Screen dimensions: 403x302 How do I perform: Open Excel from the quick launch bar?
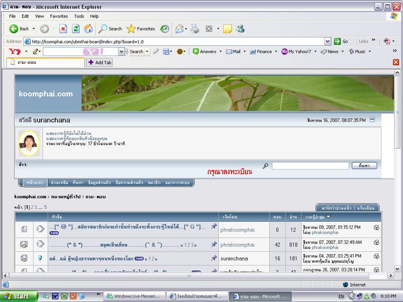(64, 296)
